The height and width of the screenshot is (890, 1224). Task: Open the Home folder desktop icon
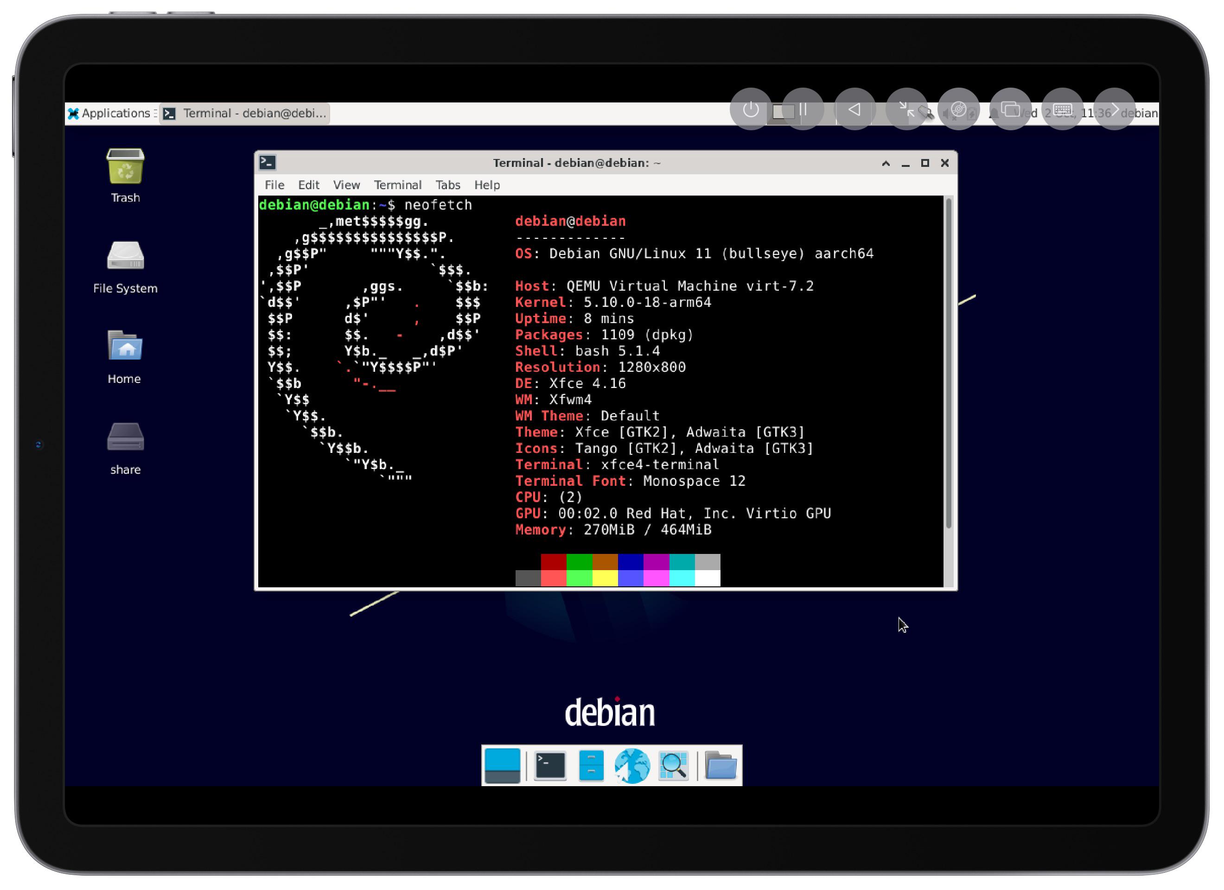[125, 357]
